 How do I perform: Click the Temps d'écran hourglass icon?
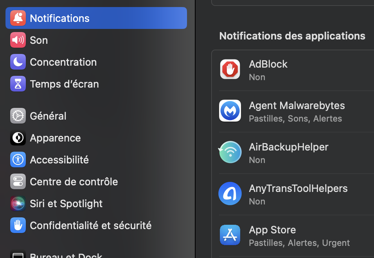point(18,84)
